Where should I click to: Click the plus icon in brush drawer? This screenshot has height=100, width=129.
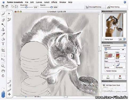[x=9, y=94]
